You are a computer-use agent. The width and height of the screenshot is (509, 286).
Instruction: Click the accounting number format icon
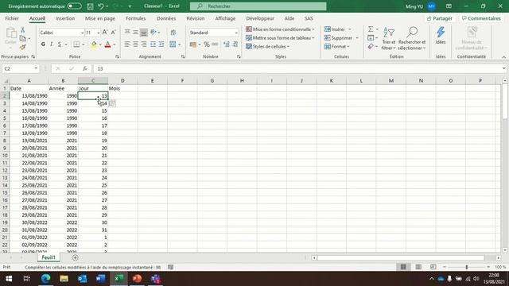tap(193, 44)
